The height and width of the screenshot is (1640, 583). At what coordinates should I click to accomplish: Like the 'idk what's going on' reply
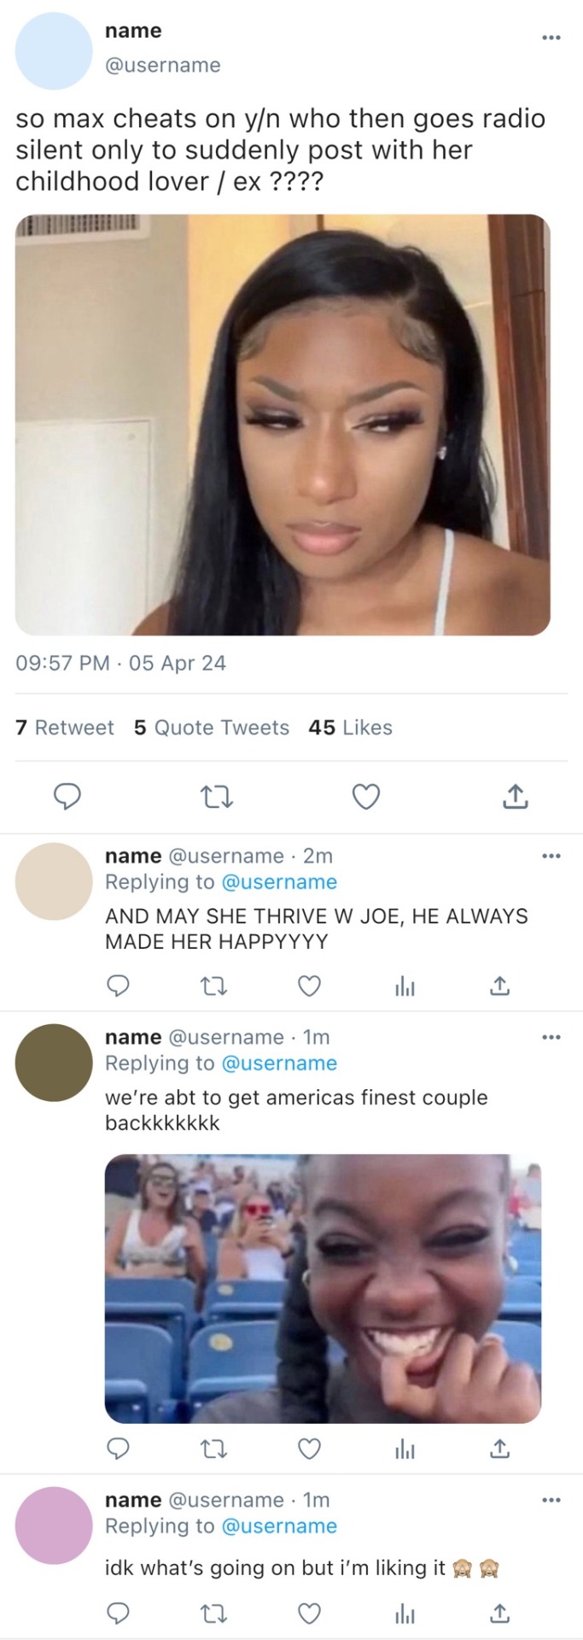[309, 1613]
